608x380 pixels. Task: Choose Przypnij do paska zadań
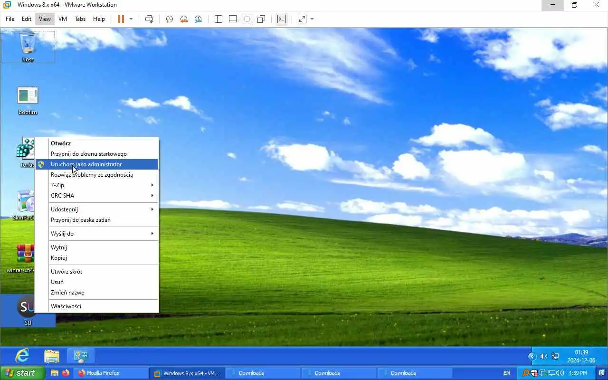(97, 220)
